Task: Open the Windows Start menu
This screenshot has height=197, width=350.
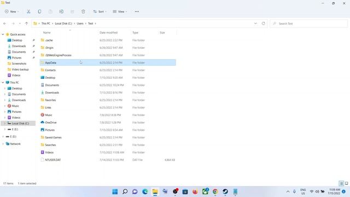Action: [x=115, y=192]
